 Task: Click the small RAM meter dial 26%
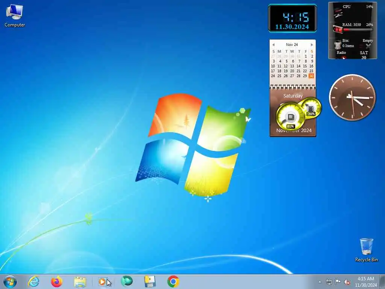pyautogui.click(x=311, y=107)
